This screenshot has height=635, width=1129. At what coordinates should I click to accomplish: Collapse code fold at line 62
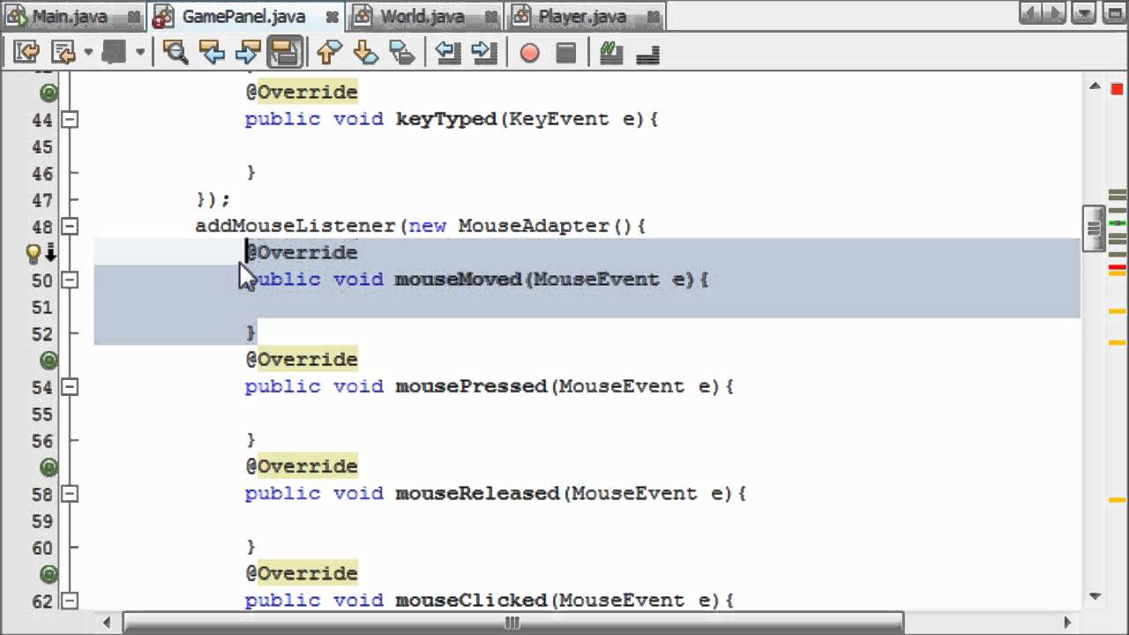(70, 601)
